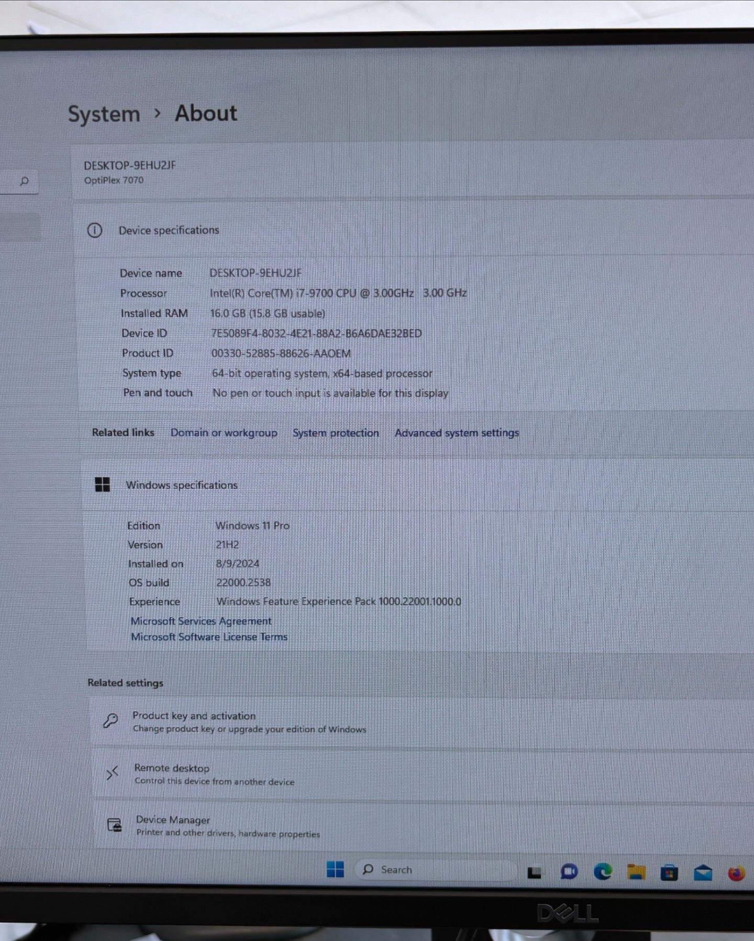Launch the Chat app from taskbar
The height and width of the screenshot is (941, 754).
pyautogui.click(x=569, y=871)
